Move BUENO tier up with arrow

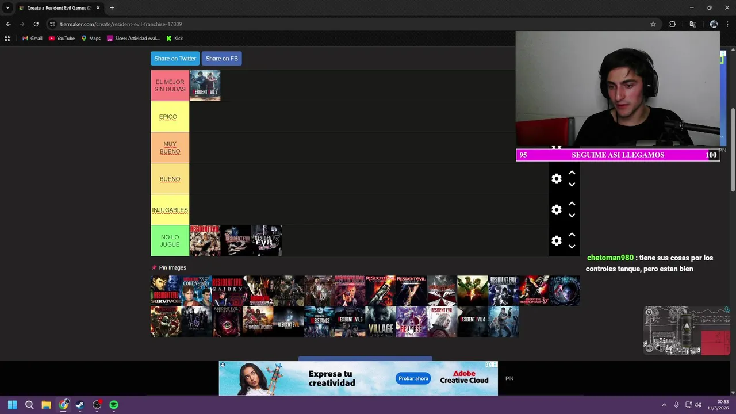click(x=572, y=172)
